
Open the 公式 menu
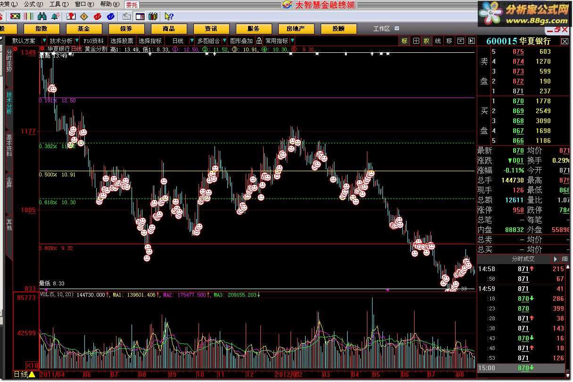[x=33, y=4]
